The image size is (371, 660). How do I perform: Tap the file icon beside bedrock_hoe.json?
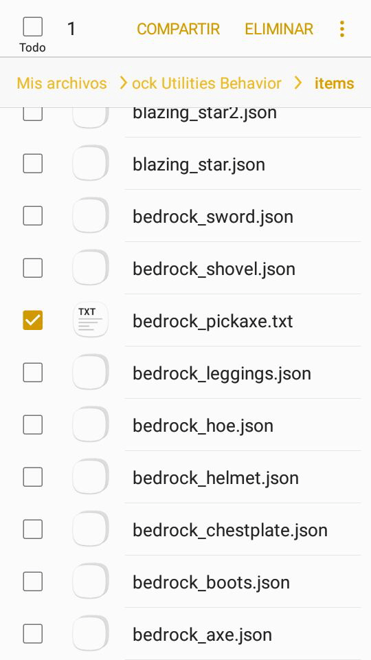click(x=91, y=425)
